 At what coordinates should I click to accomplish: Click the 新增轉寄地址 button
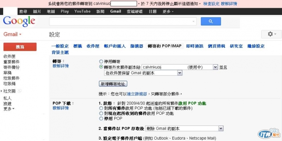[x=113, y=84]
